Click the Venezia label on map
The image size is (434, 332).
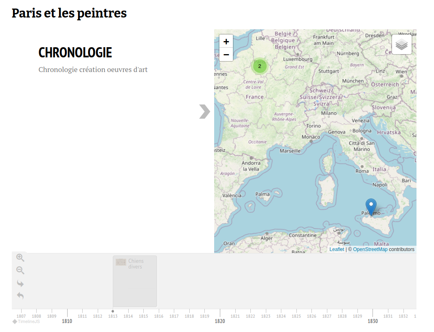click(360, 120)
